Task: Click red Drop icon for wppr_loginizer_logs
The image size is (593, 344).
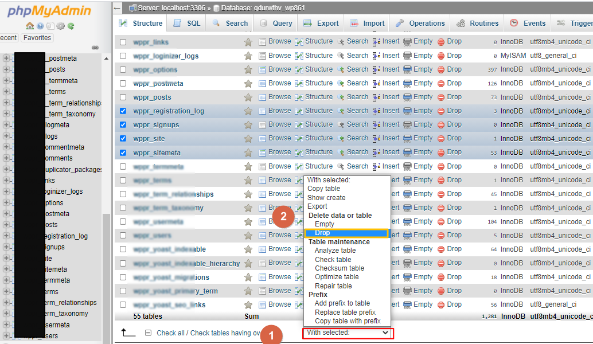Action: click(x=441, y=56)
